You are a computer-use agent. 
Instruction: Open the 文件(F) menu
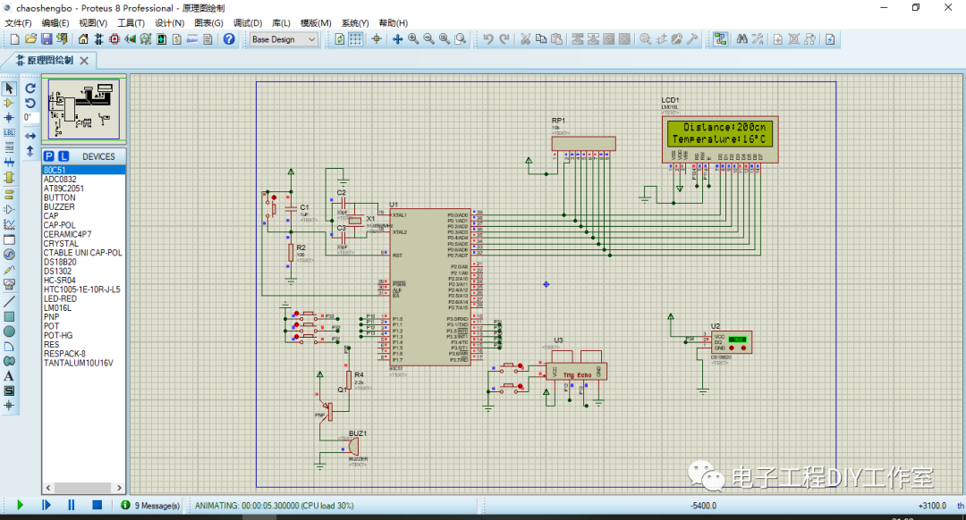(18, 22)
